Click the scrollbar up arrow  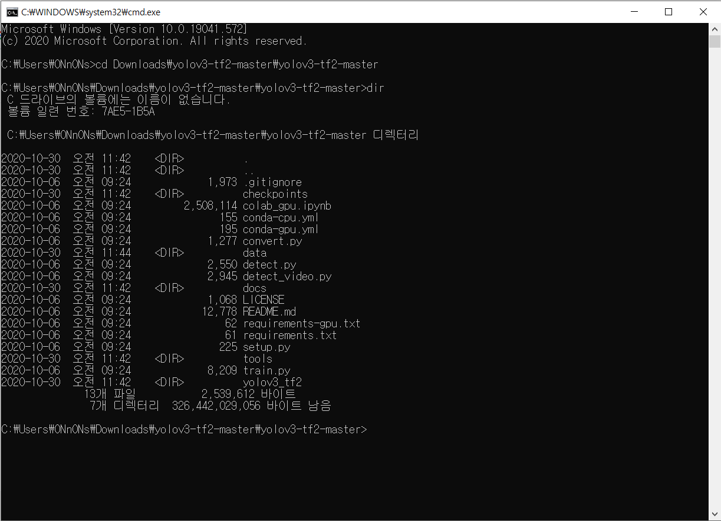click(x=715, y=29)
